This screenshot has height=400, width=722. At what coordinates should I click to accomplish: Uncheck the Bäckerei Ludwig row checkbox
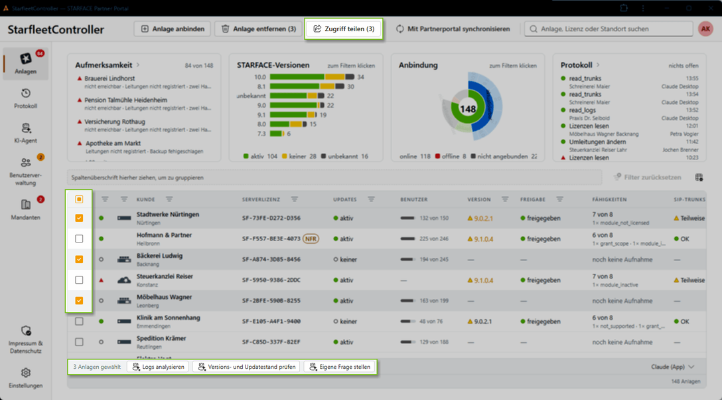click(x=79, y=259)
